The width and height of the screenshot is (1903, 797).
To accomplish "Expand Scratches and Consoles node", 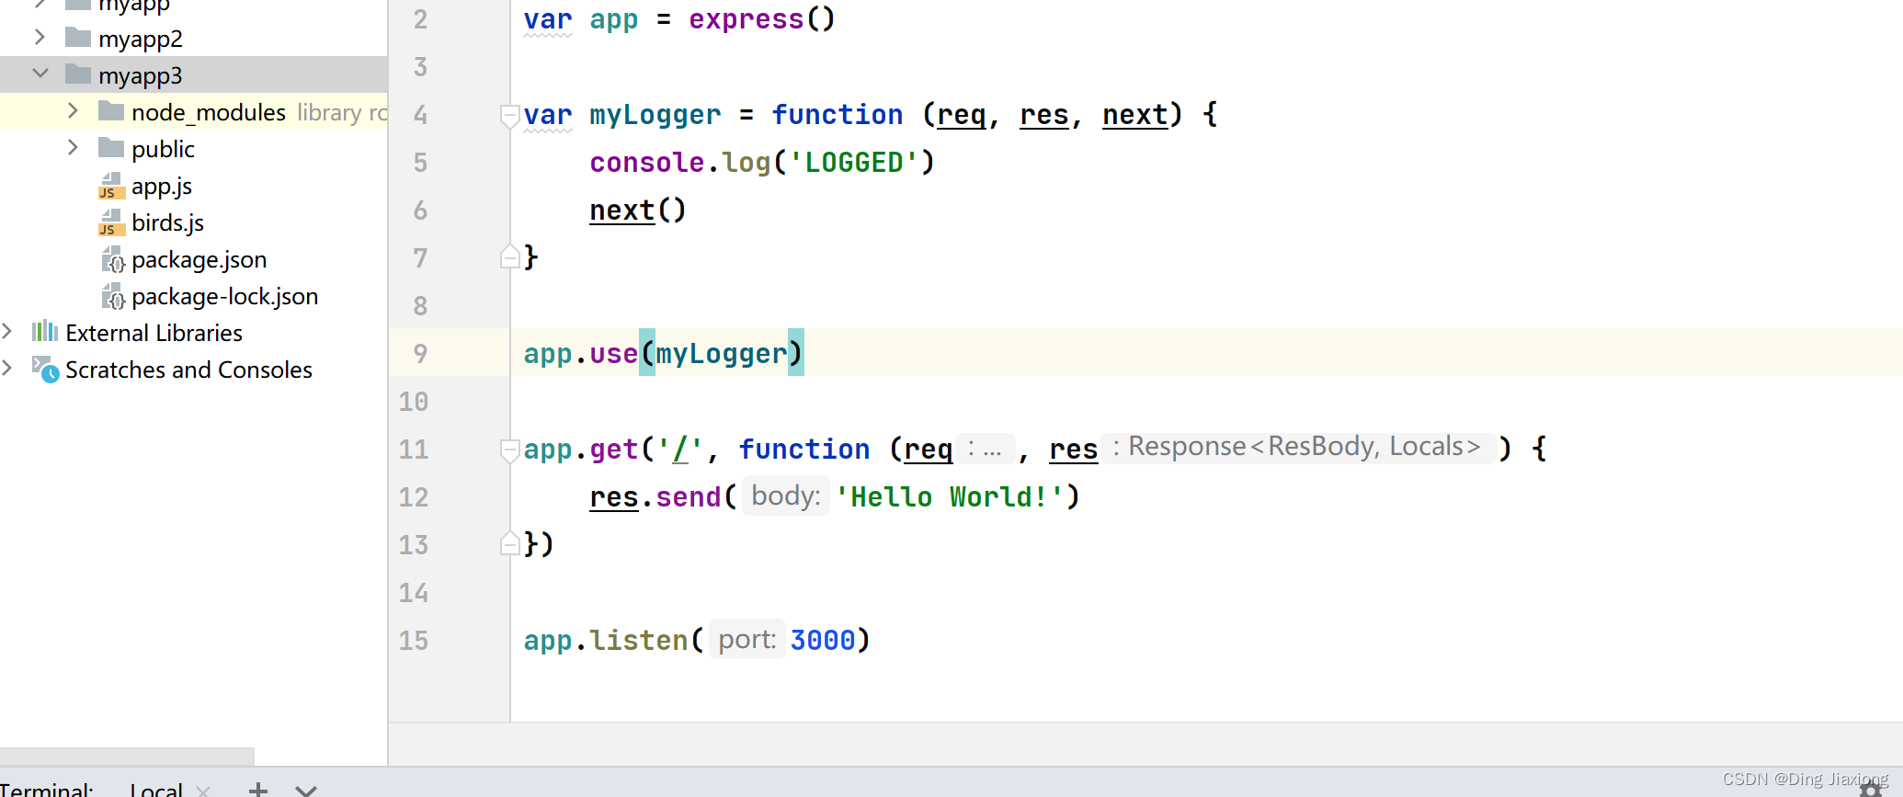I will point(7,368).
